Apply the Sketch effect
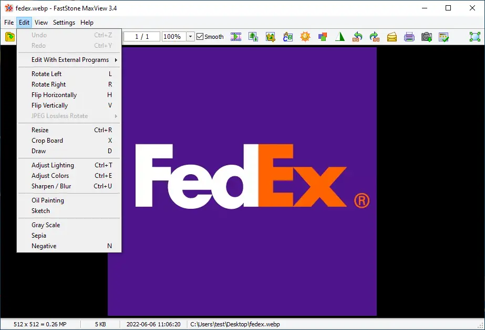 [69, 211]
